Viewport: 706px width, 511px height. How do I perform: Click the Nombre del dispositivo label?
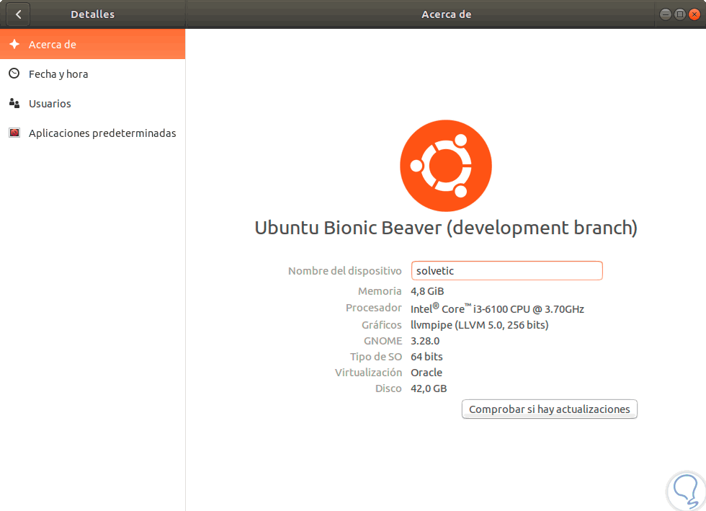pyautogui.click(x=345, y=271)
